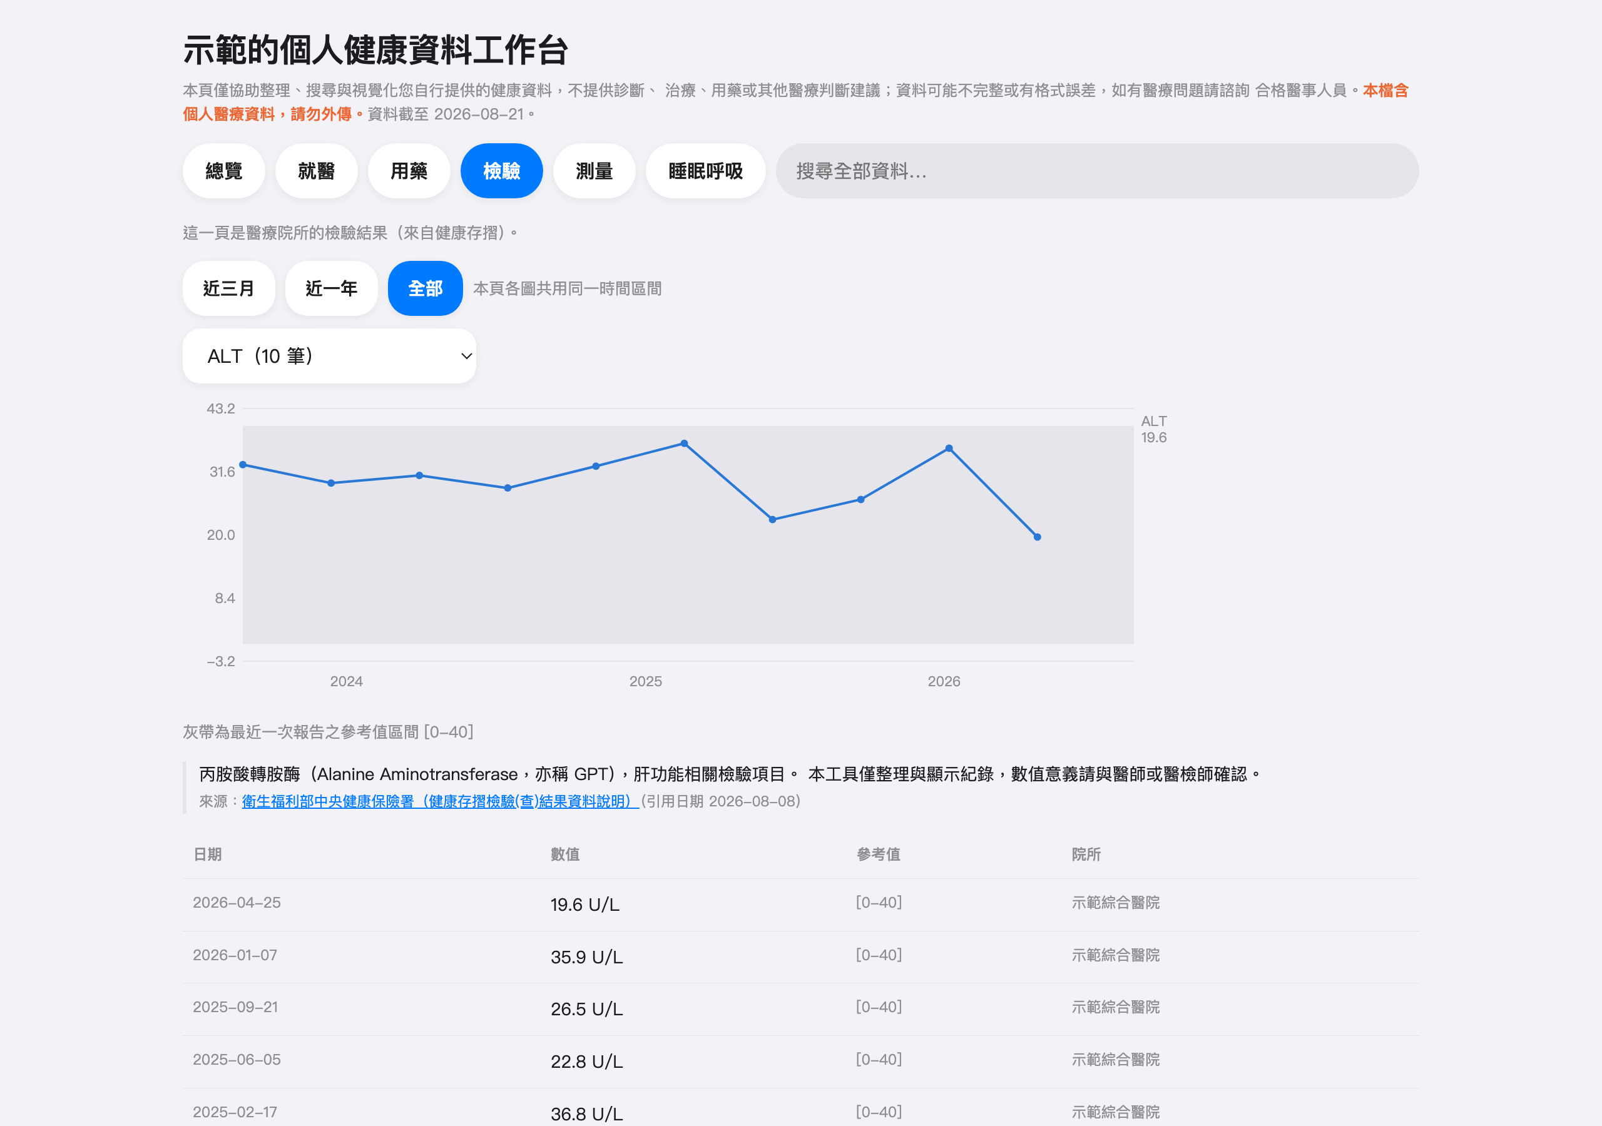Click the 31.6 y-axis label

click(222, 472)
